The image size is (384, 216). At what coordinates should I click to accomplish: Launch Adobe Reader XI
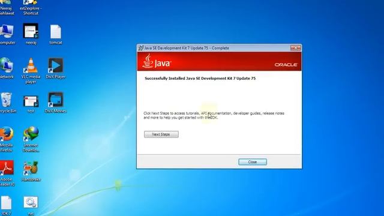click(7, 173)
